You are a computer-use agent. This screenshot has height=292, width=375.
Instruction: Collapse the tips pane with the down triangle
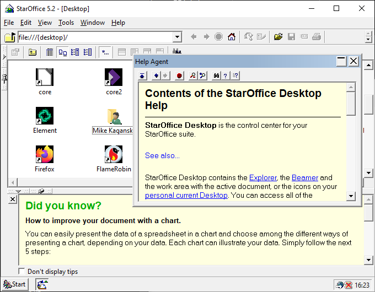point(18,191)
